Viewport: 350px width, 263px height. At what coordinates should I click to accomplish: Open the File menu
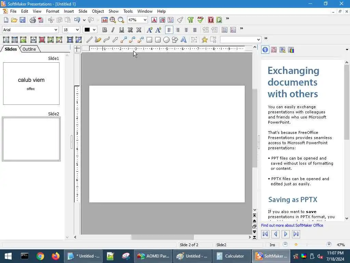click(x=13, y=11)
